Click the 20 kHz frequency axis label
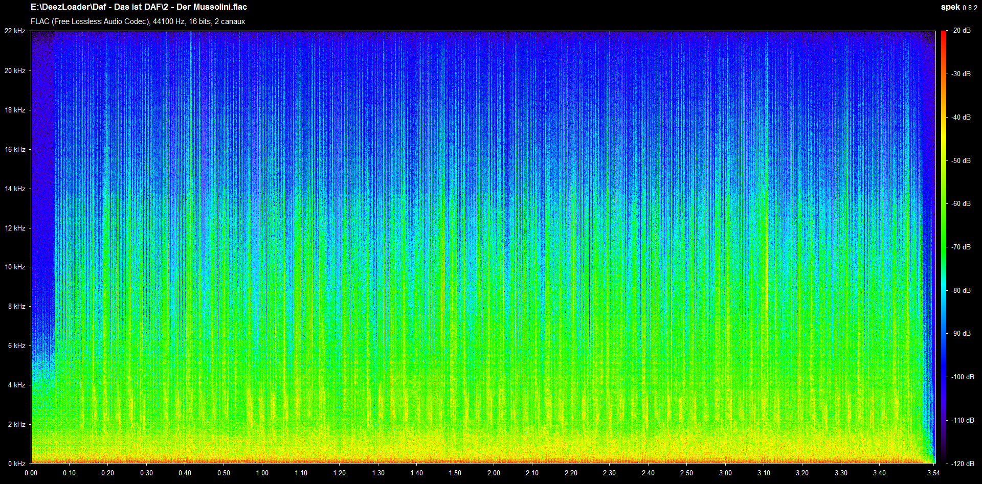Screen dimensions: 982x484 pos(15,71)
